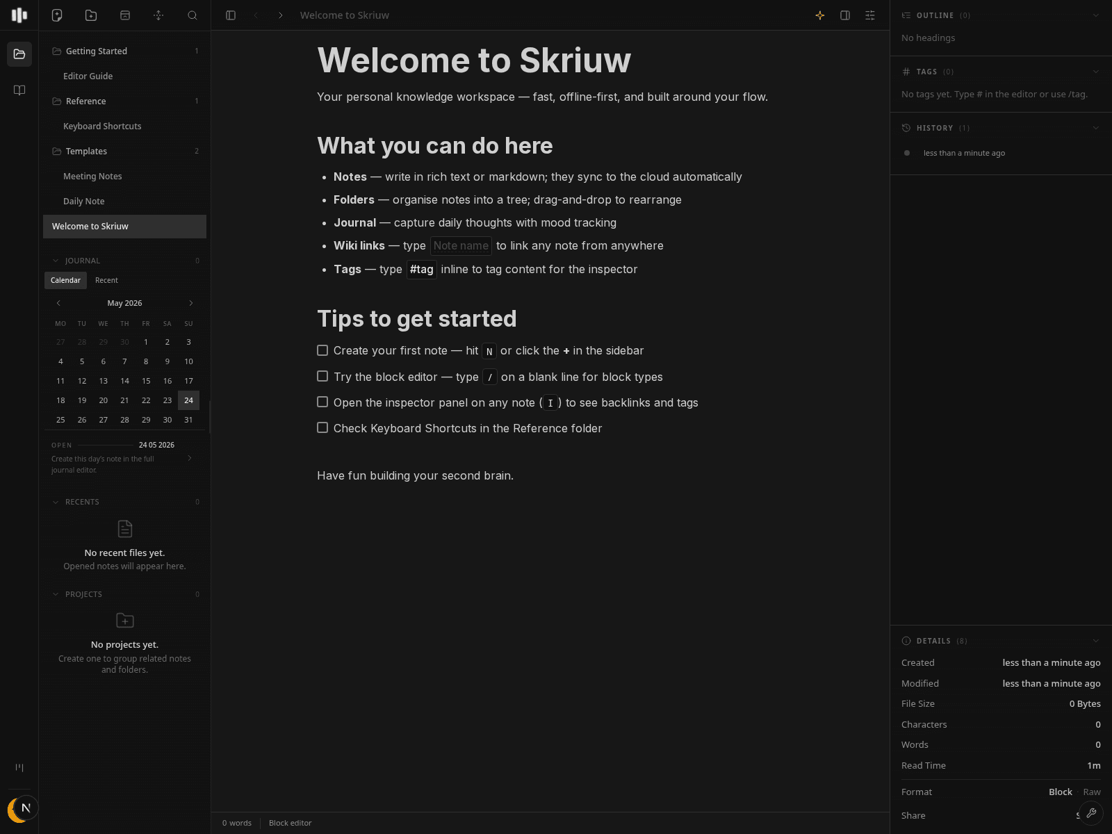Select May 31 in the calendar

pyautogui.click(x=188, y=420)
